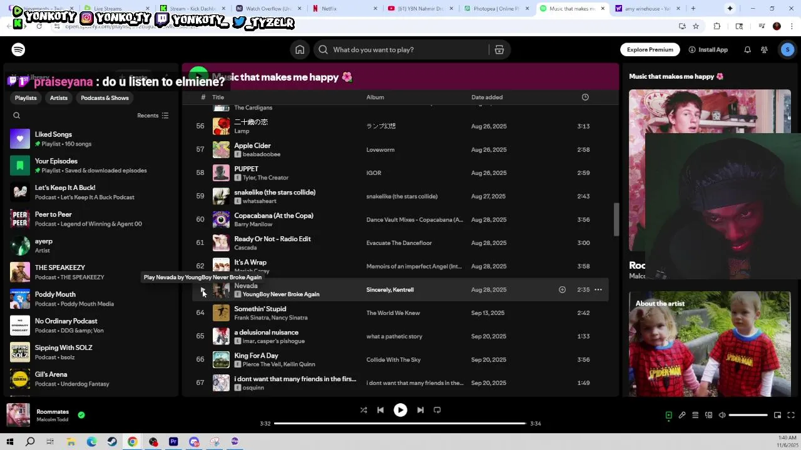Enter full screen mode
The image size is (801, 450).
click(791, 415)
